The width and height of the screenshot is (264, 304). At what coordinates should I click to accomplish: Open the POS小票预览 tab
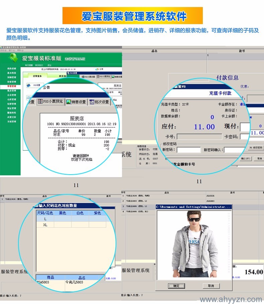tap(50, 102)
